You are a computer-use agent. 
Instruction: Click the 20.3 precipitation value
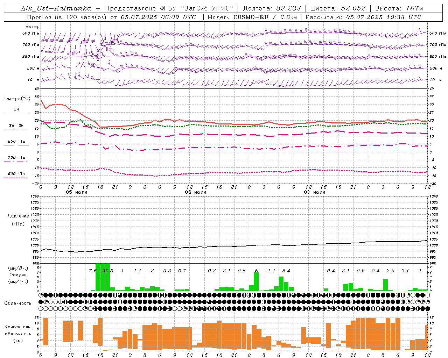(107, 271)
